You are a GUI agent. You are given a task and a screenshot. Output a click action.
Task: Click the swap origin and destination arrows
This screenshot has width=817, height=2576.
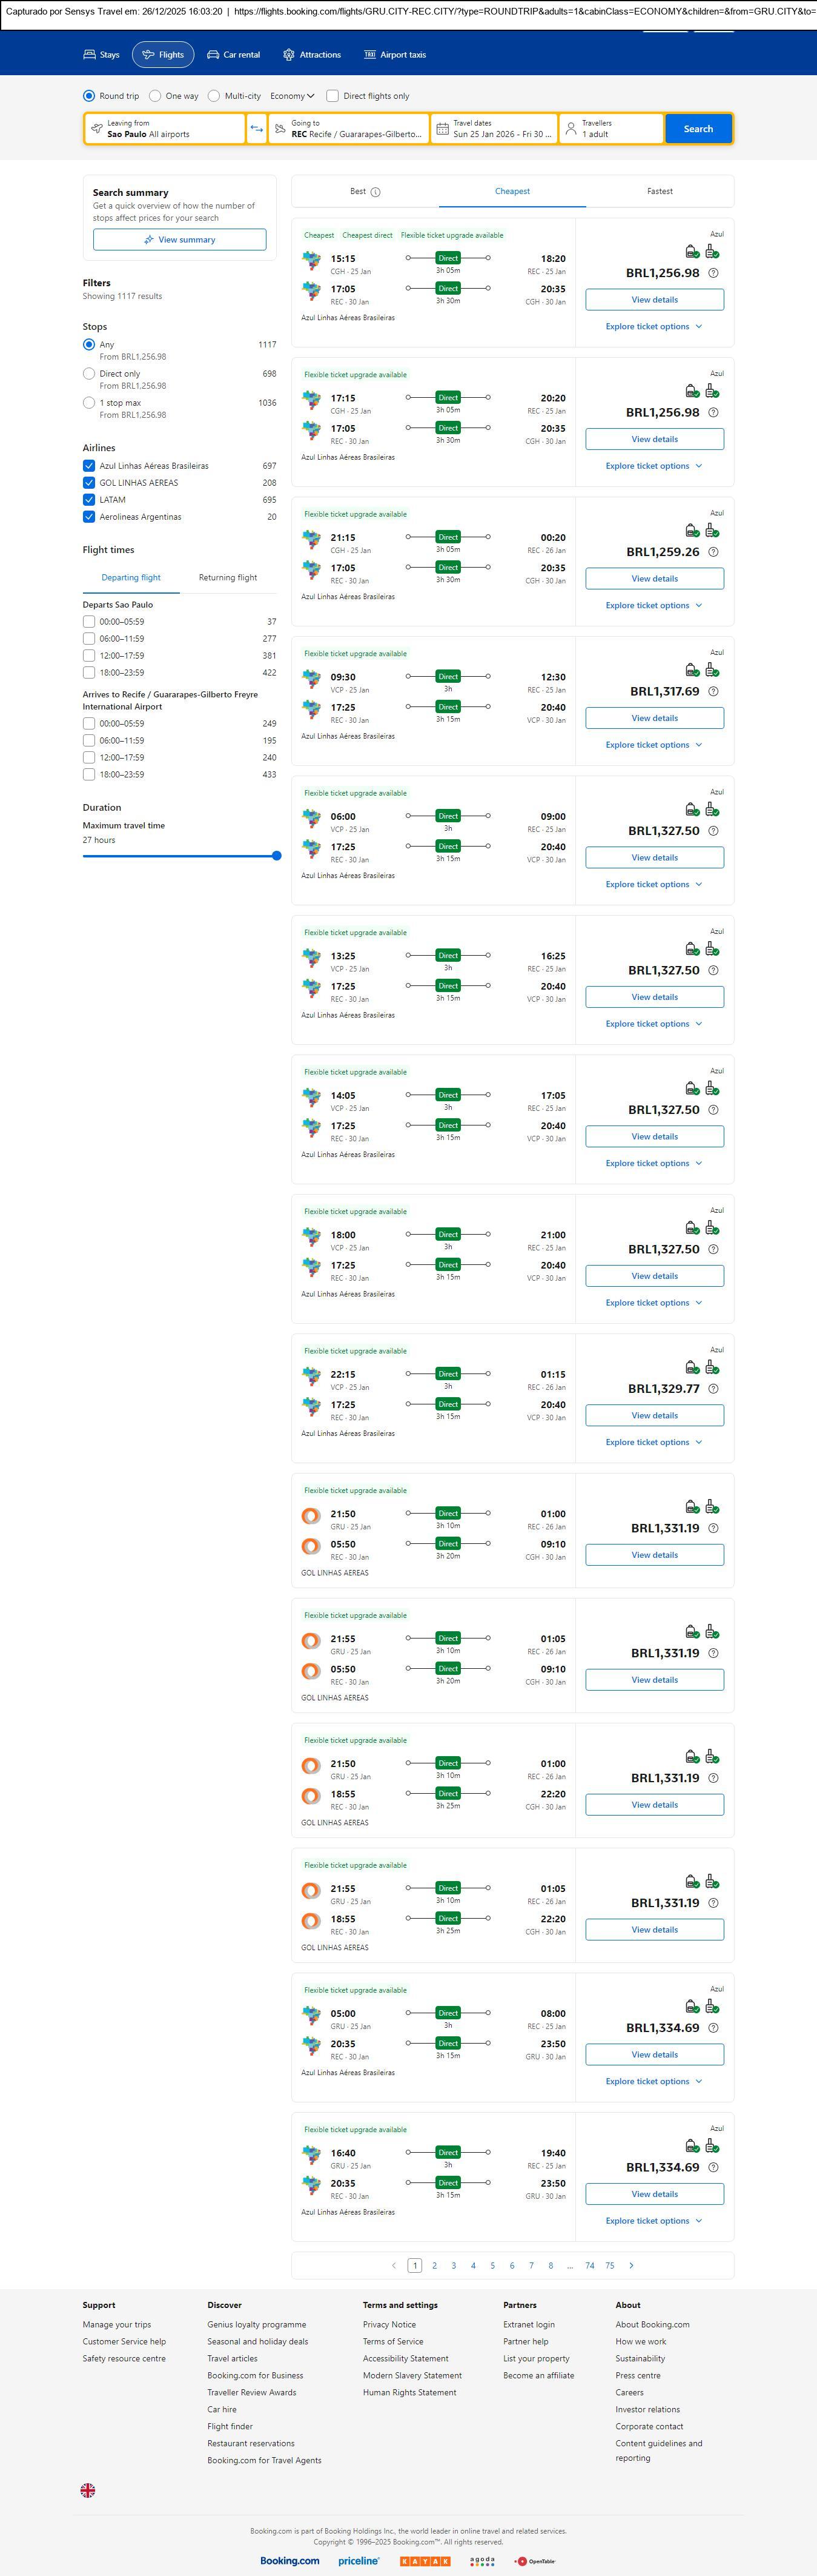(x=257, y=129)
